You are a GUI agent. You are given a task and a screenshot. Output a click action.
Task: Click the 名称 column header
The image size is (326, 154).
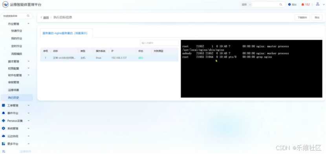(x=55, y=51)
